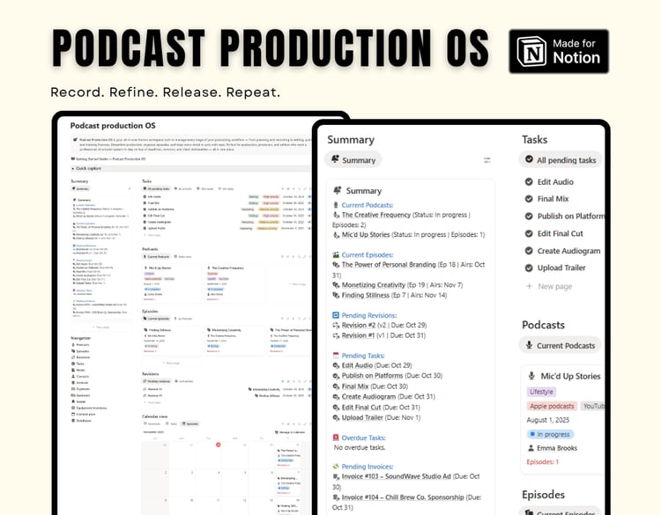
Task: Open Content plan in back window Navigation list
Action: pos(85,414)
